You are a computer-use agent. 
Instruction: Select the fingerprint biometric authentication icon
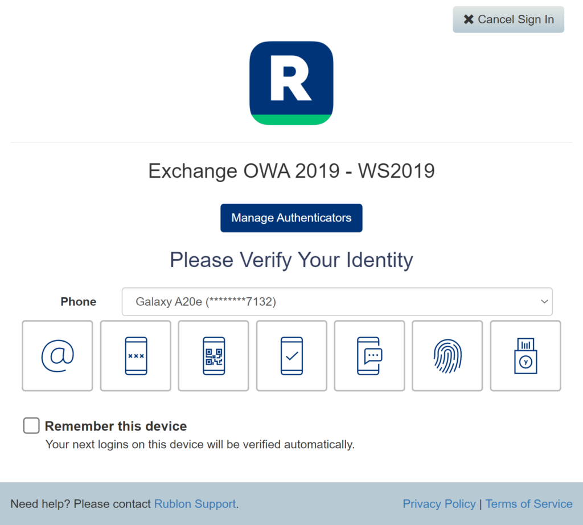[447, 355]
